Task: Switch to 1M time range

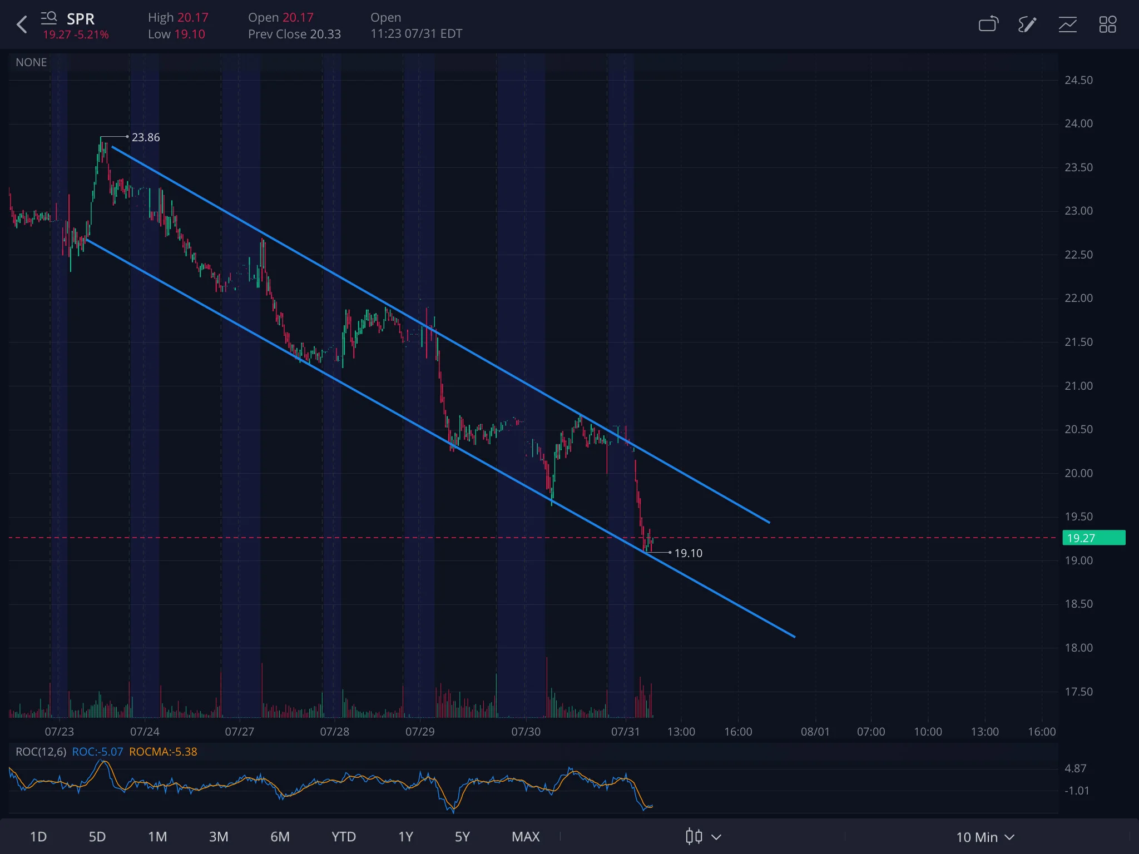Action: pyautogui.click(x=157, y=837)
